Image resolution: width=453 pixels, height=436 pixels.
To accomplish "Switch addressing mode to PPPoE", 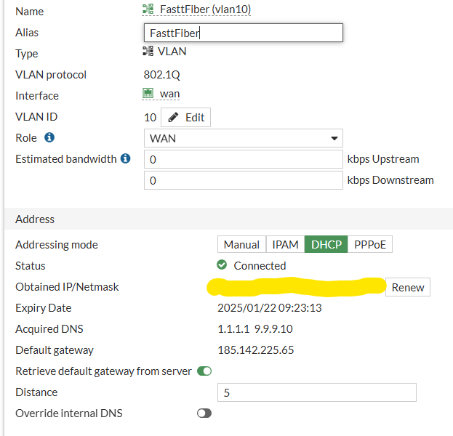I will click(370, 245).
